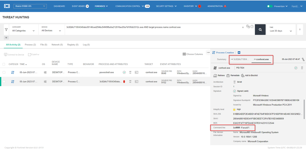Image resolution: width=306 pixels, height=149 pixels.
Task: Open the Export dropdown
Action: pos(34,55)
